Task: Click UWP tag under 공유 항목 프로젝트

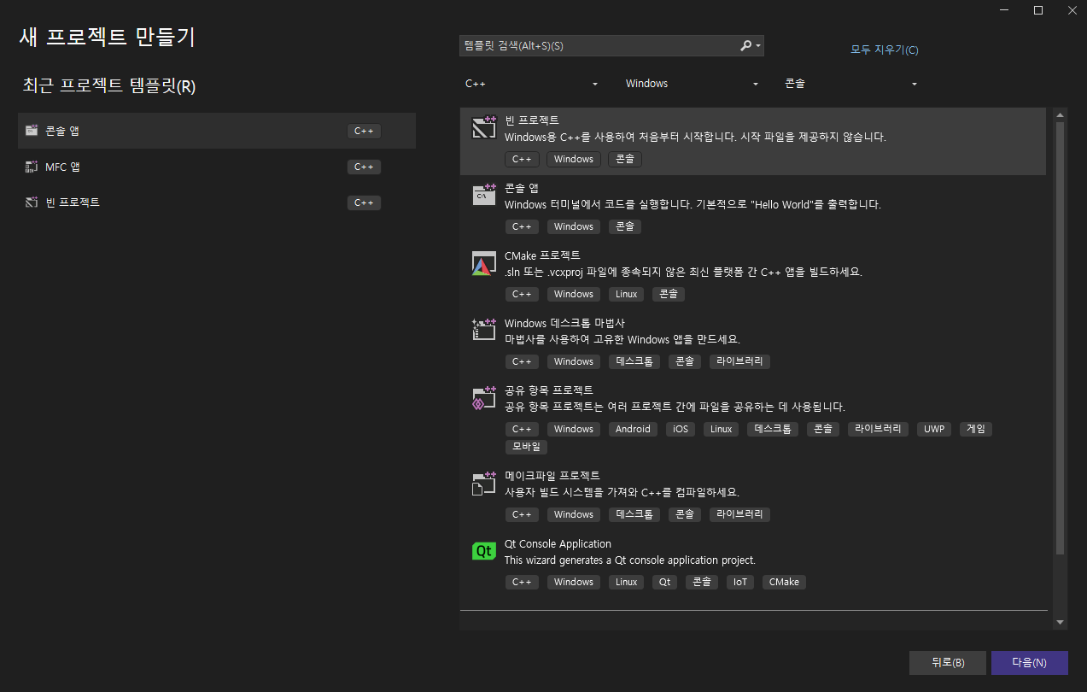Action: click(934, 429)
